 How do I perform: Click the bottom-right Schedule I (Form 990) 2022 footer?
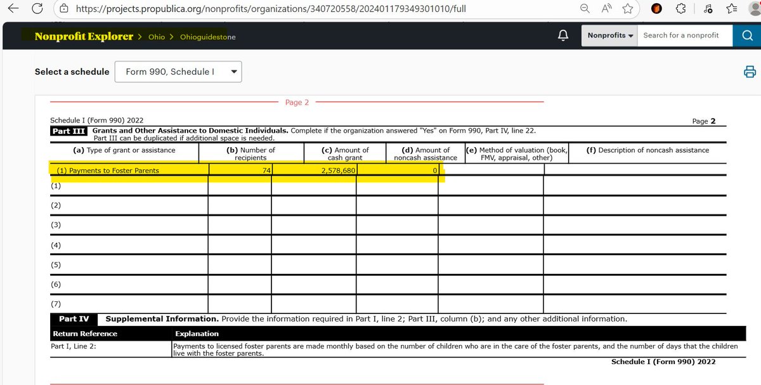coord(663,362)
